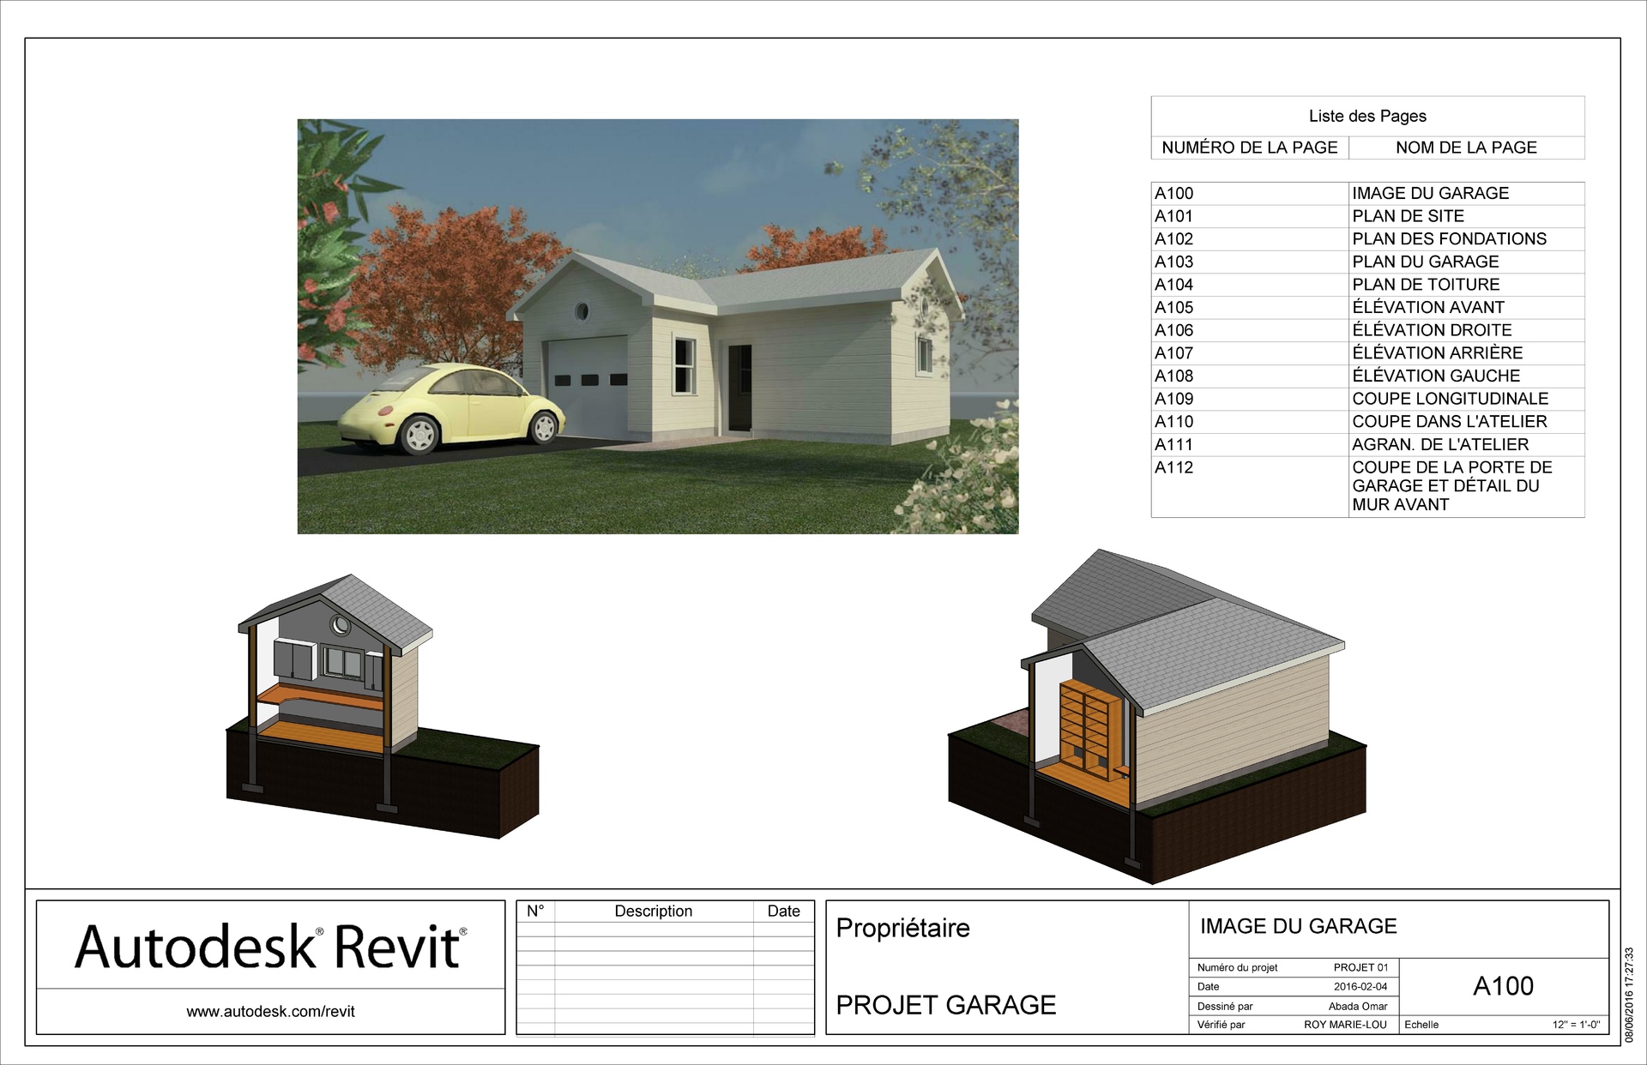The height and width of the screenshot is (1065, 1647).
Task: Click the Description column in revision table
Action: [x=653, y=912]
